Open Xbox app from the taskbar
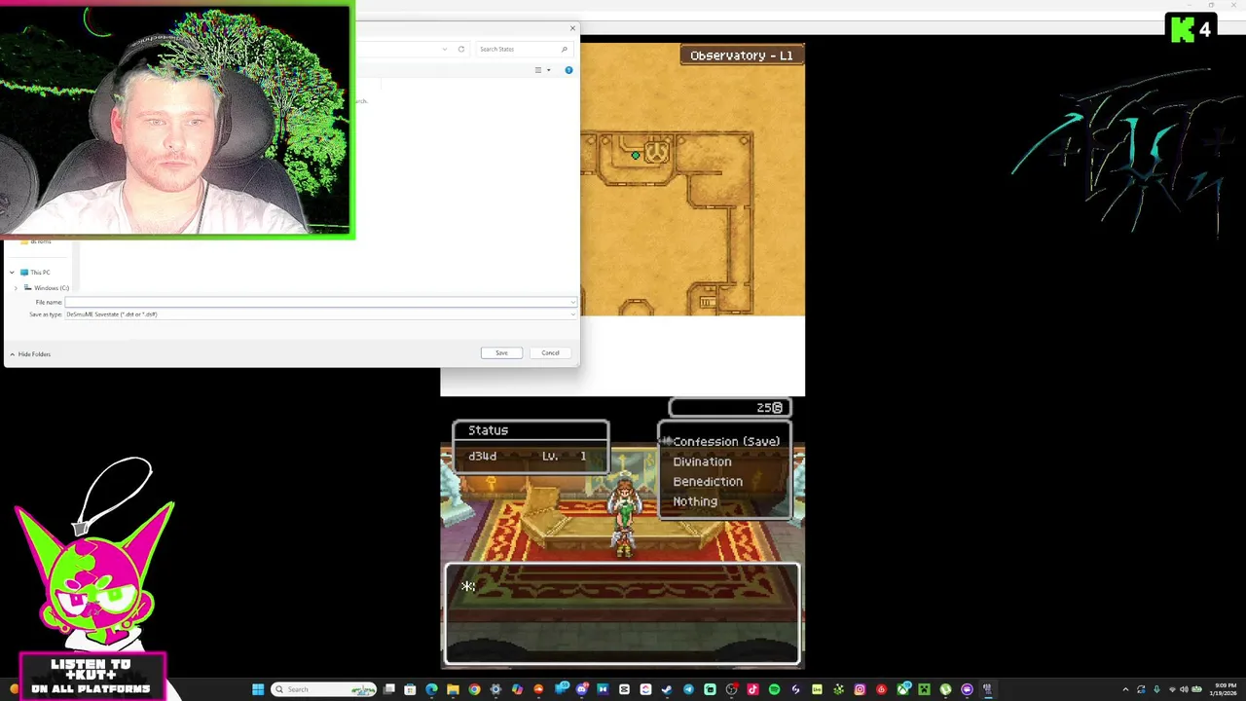Image resolution: width=1246 pixels, height=701 pixels. [x=902, y=689]
